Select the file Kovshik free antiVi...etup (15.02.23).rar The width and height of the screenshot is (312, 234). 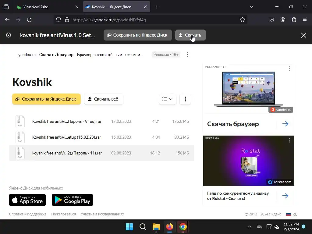[x=101, y=137]
